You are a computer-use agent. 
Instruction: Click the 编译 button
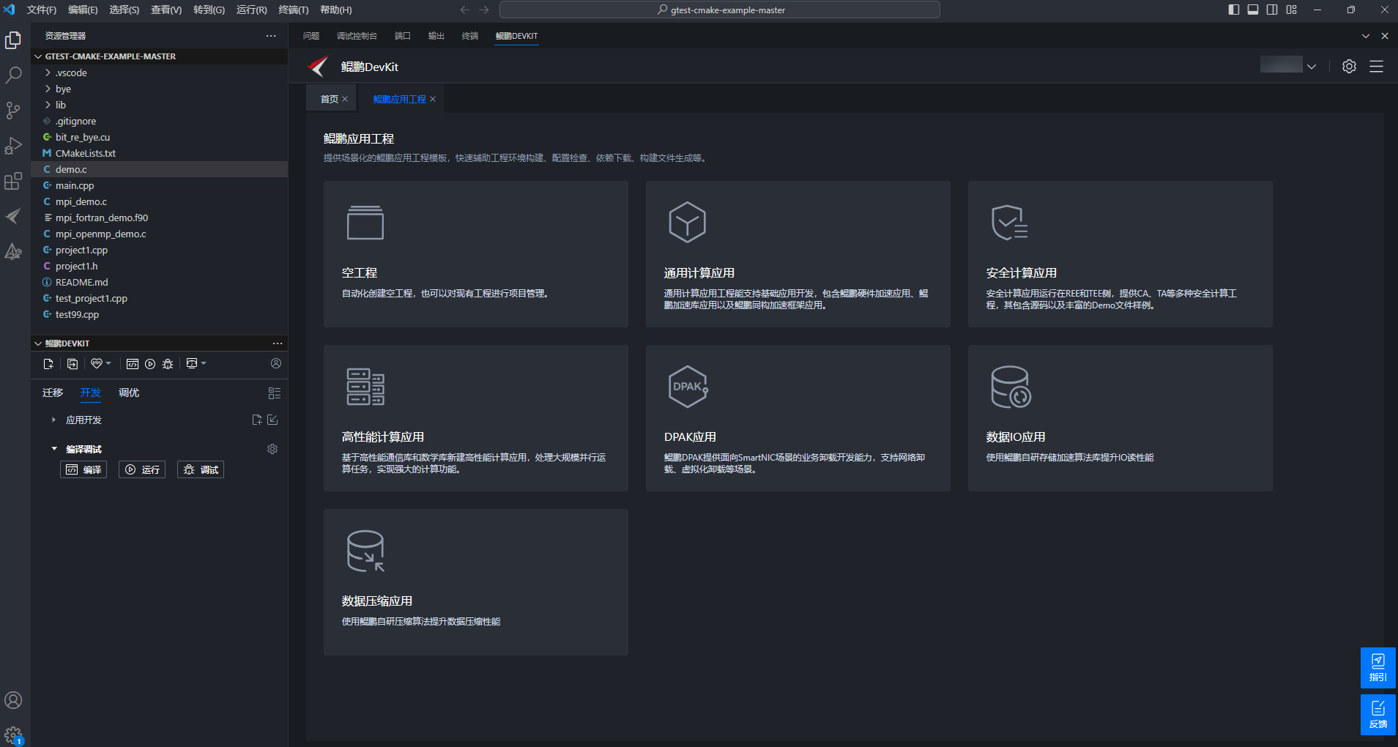click(x=83, y=469)
